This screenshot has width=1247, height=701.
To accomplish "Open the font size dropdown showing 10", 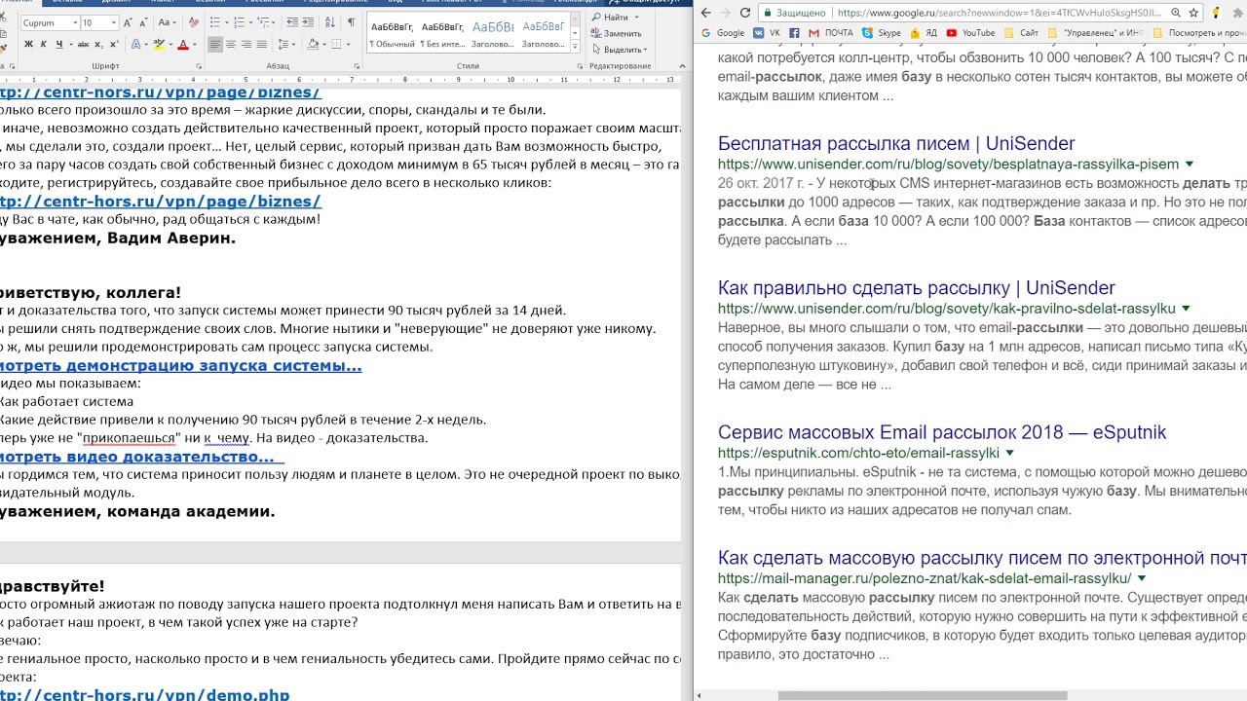I will (x=113, y=22).
